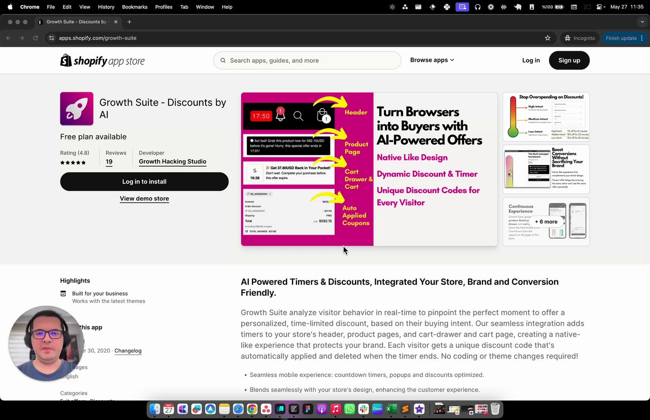The height and width of the screenshot is (420, 650).
Task: Open Finder from the dock
Action: [155, 409]
